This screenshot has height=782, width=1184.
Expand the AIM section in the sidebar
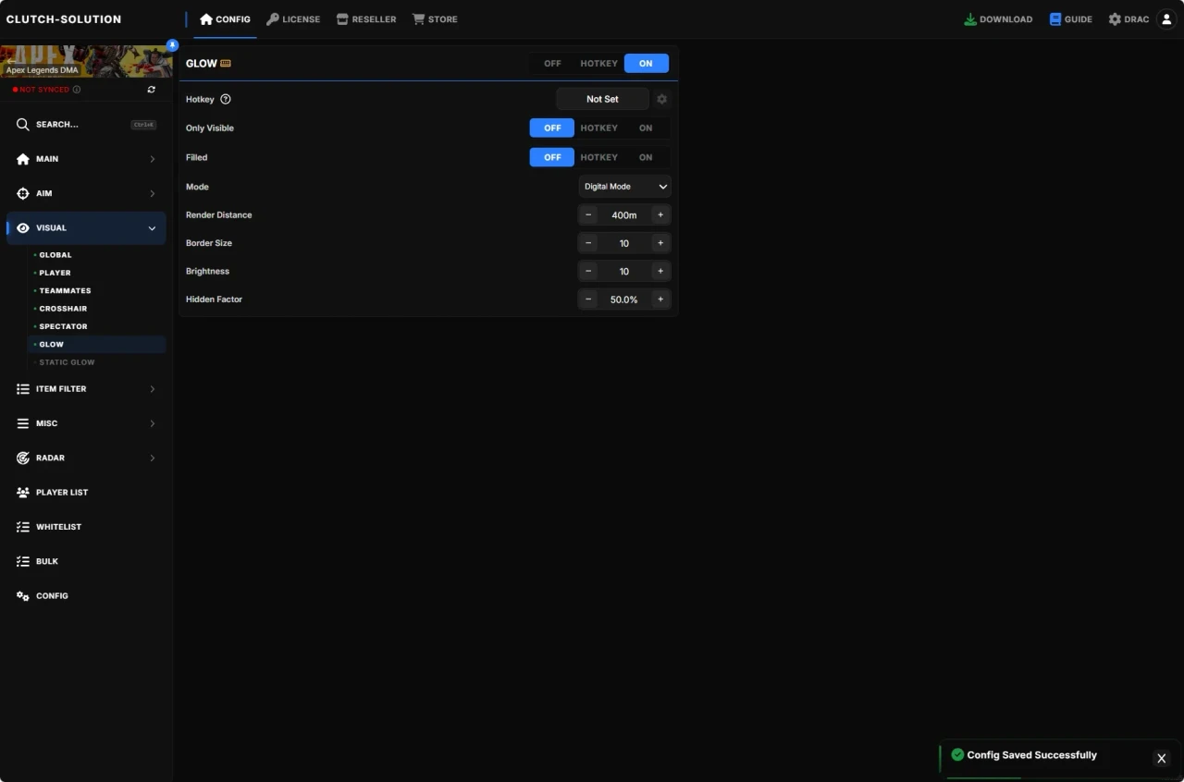pos(85,193)
